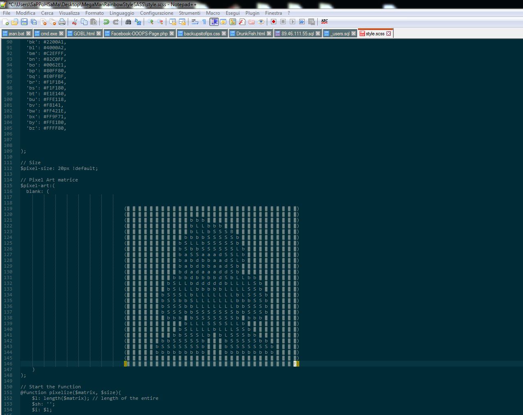
Task: Run macro multiple times icon
Action: (x=302, y=22)
